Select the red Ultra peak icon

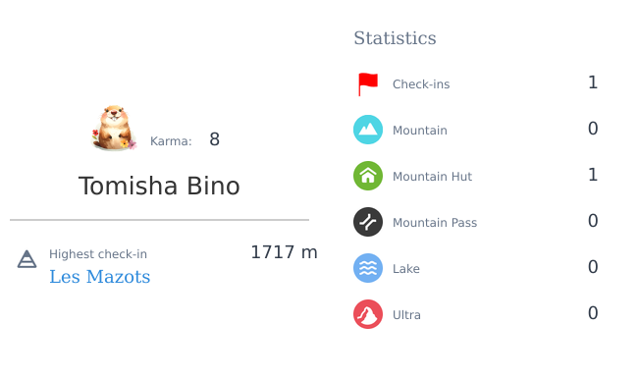(368, 314)
